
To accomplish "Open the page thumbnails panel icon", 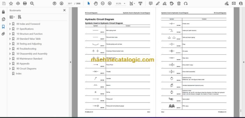I will tap(3, 19).
